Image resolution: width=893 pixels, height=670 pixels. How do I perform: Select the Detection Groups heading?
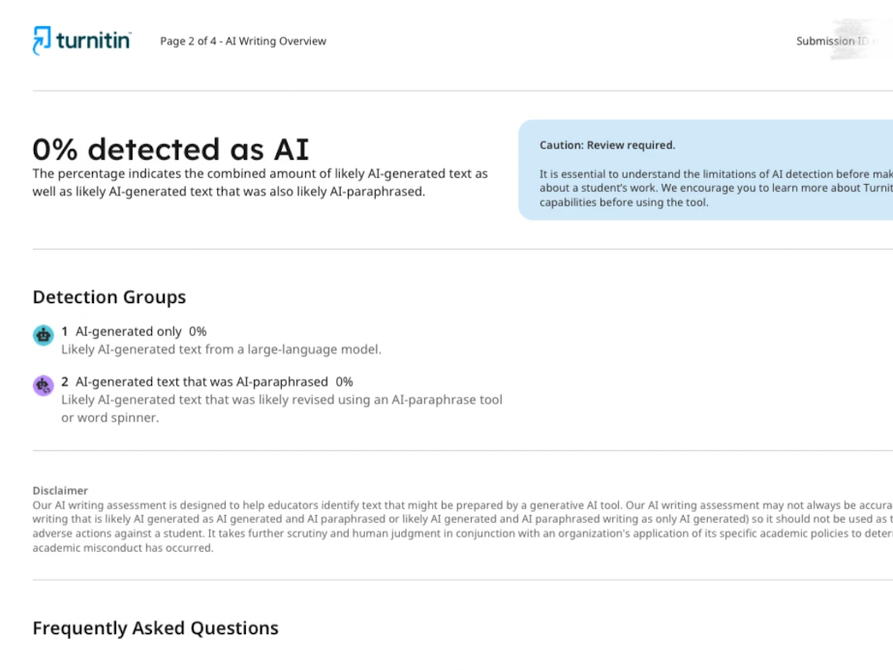[109, 297]
